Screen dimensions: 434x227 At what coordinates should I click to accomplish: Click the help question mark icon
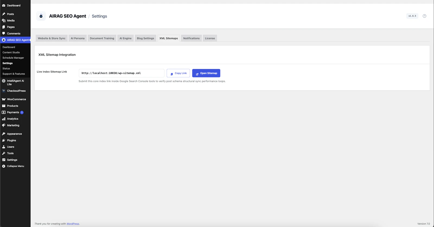pos(425,16)
